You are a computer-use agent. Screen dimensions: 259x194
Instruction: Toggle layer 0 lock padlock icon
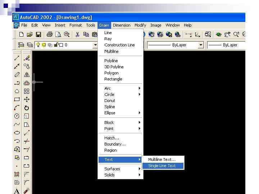tap(56, 45)
